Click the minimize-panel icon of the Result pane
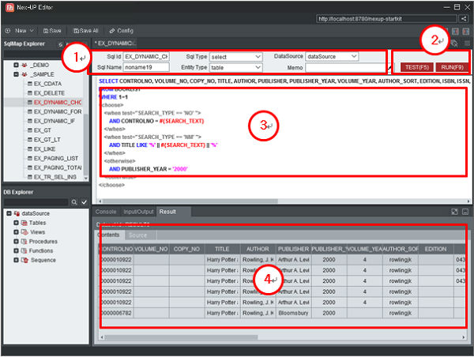 465,212
